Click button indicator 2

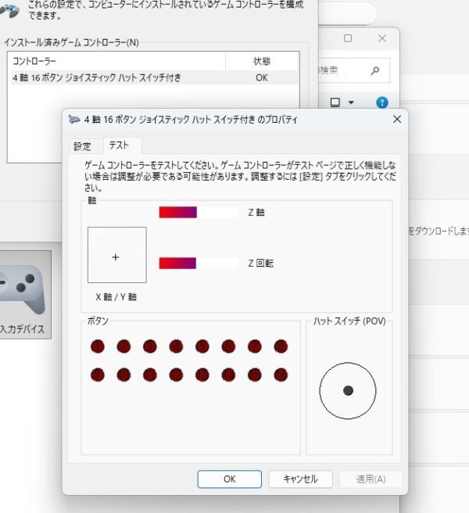[124, 346]
